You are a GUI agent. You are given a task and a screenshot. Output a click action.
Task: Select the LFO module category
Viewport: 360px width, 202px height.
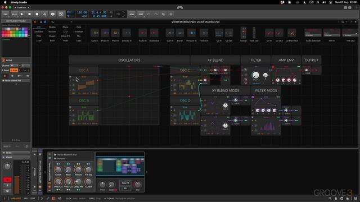[x=65, y=31]
